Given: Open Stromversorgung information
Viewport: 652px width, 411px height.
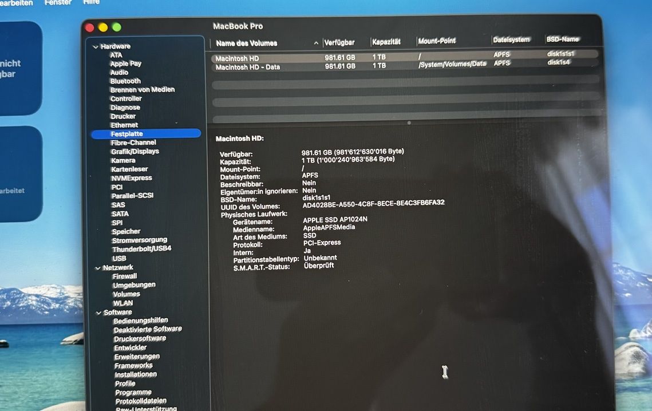Looking at the screenshot, I should (139, 240).
